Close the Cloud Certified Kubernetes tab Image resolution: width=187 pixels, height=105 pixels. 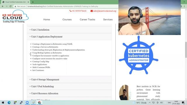[x=28, y=2]
